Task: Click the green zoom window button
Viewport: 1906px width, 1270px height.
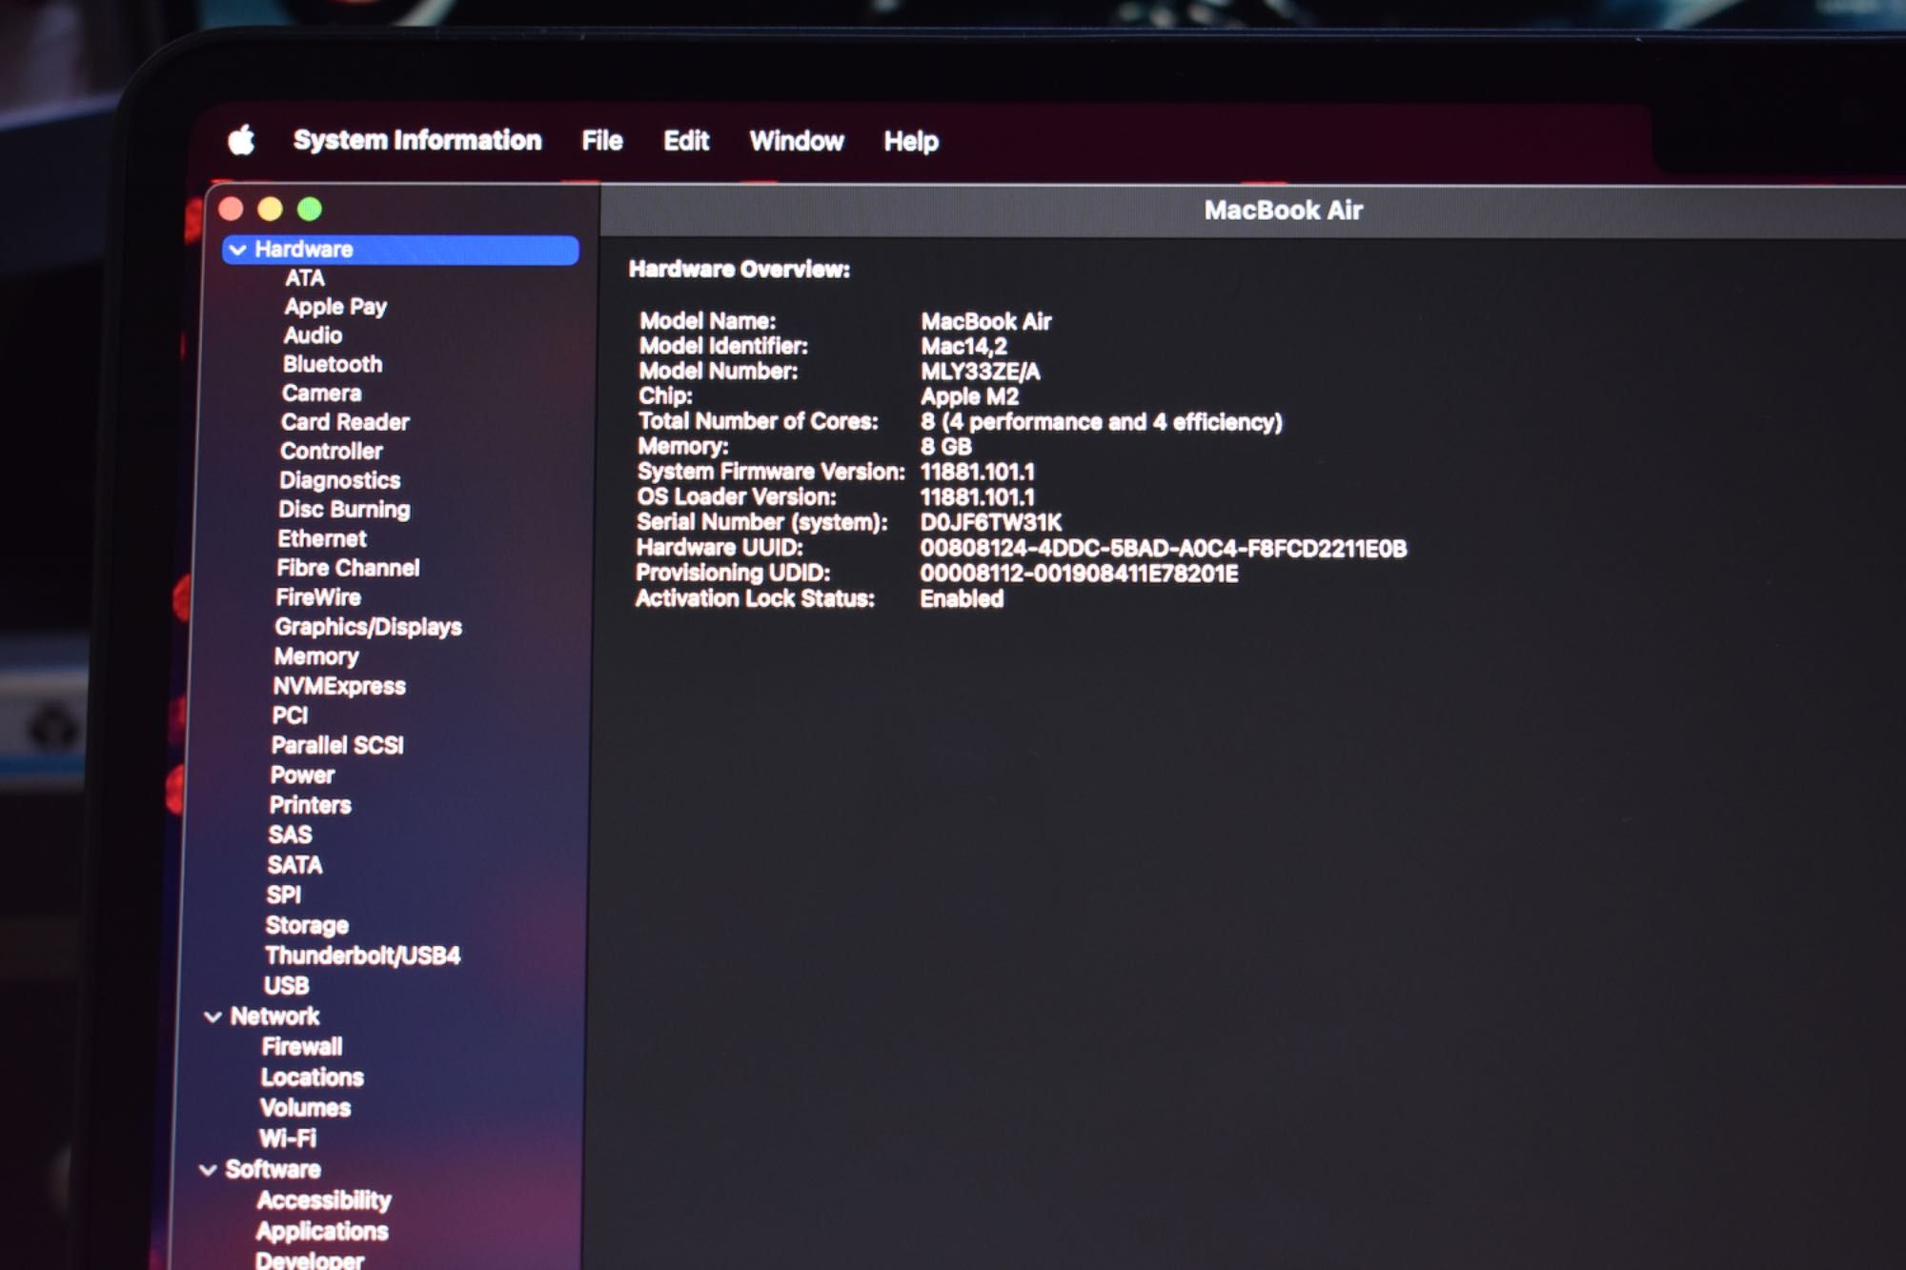Action: click(x=310, y=209)
